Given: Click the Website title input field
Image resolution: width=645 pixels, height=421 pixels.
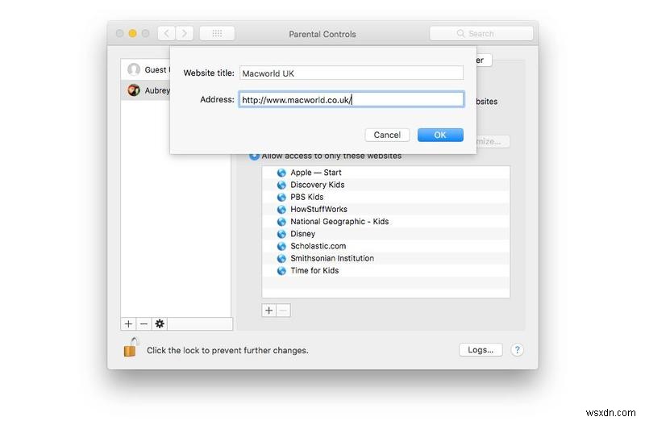Looking at the screenshot, I should click(x=352, y=73).
